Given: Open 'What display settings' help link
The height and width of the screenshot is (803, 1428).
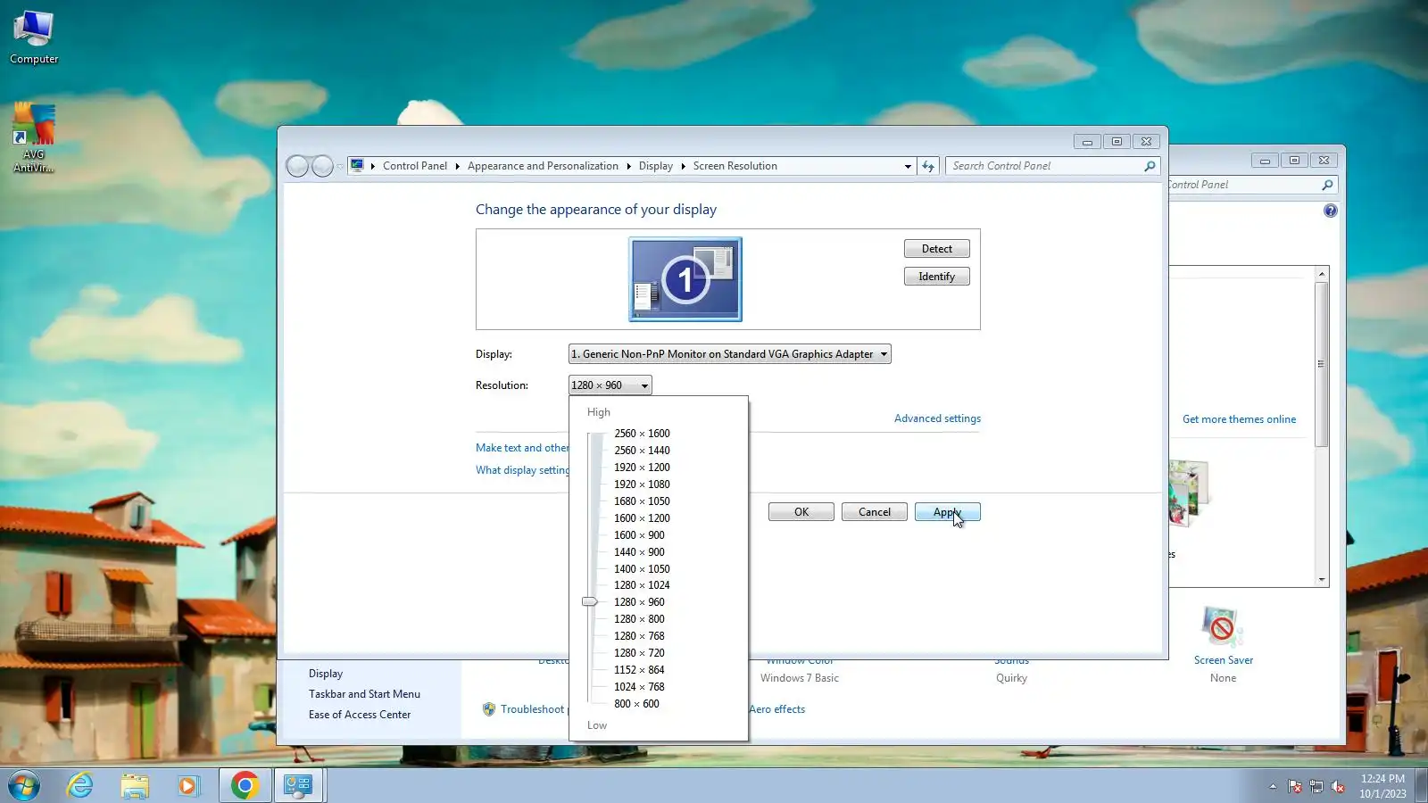Looking at the screenshot, I should (x=522, y=470).
